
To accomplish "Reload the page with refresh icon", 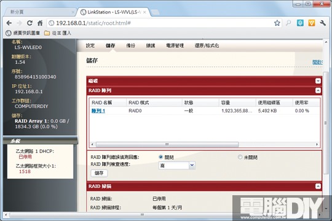I will pos(30,23).
